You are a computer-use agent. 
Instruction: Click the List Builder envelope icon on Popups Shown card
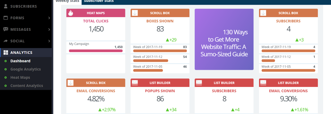coord(135,83)
